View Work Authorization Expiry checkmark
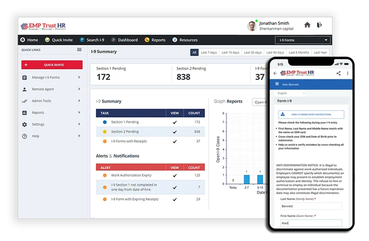This screenshot has height=241, width=369. [x=175, y=176]
